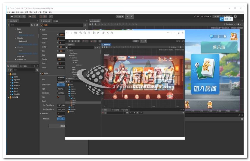The height and width of the screenshot is (161, 250).
Task: Open the browser preview dropdown in the toolbar
Action: [120, 16]
